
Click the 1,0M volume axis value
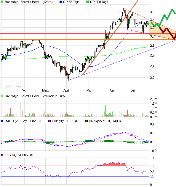(x=153, y=108)
